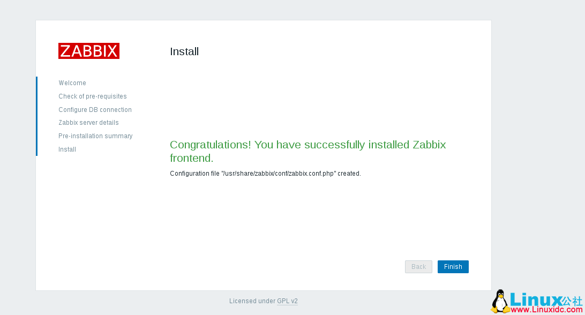The height and width of the screenshot is (315, 585).
Task: Click the Tux penguin icon
Action: pos(500,302)
